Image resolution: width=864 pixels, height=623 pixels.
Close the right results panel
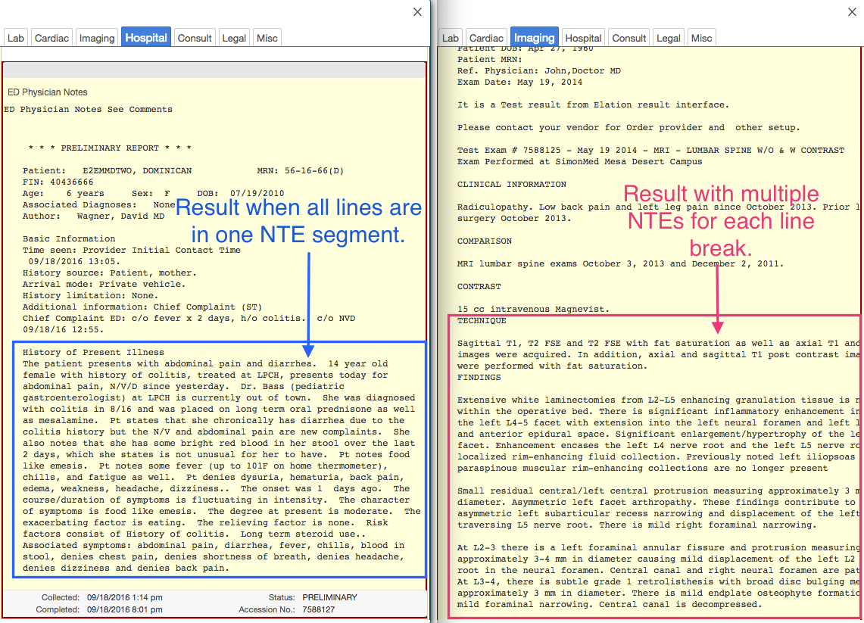click(852, 11)
